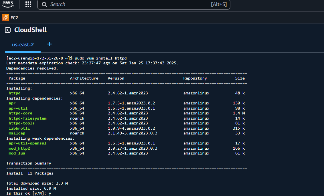Select the us-east-2 terminal tab

tap(23, 45)
